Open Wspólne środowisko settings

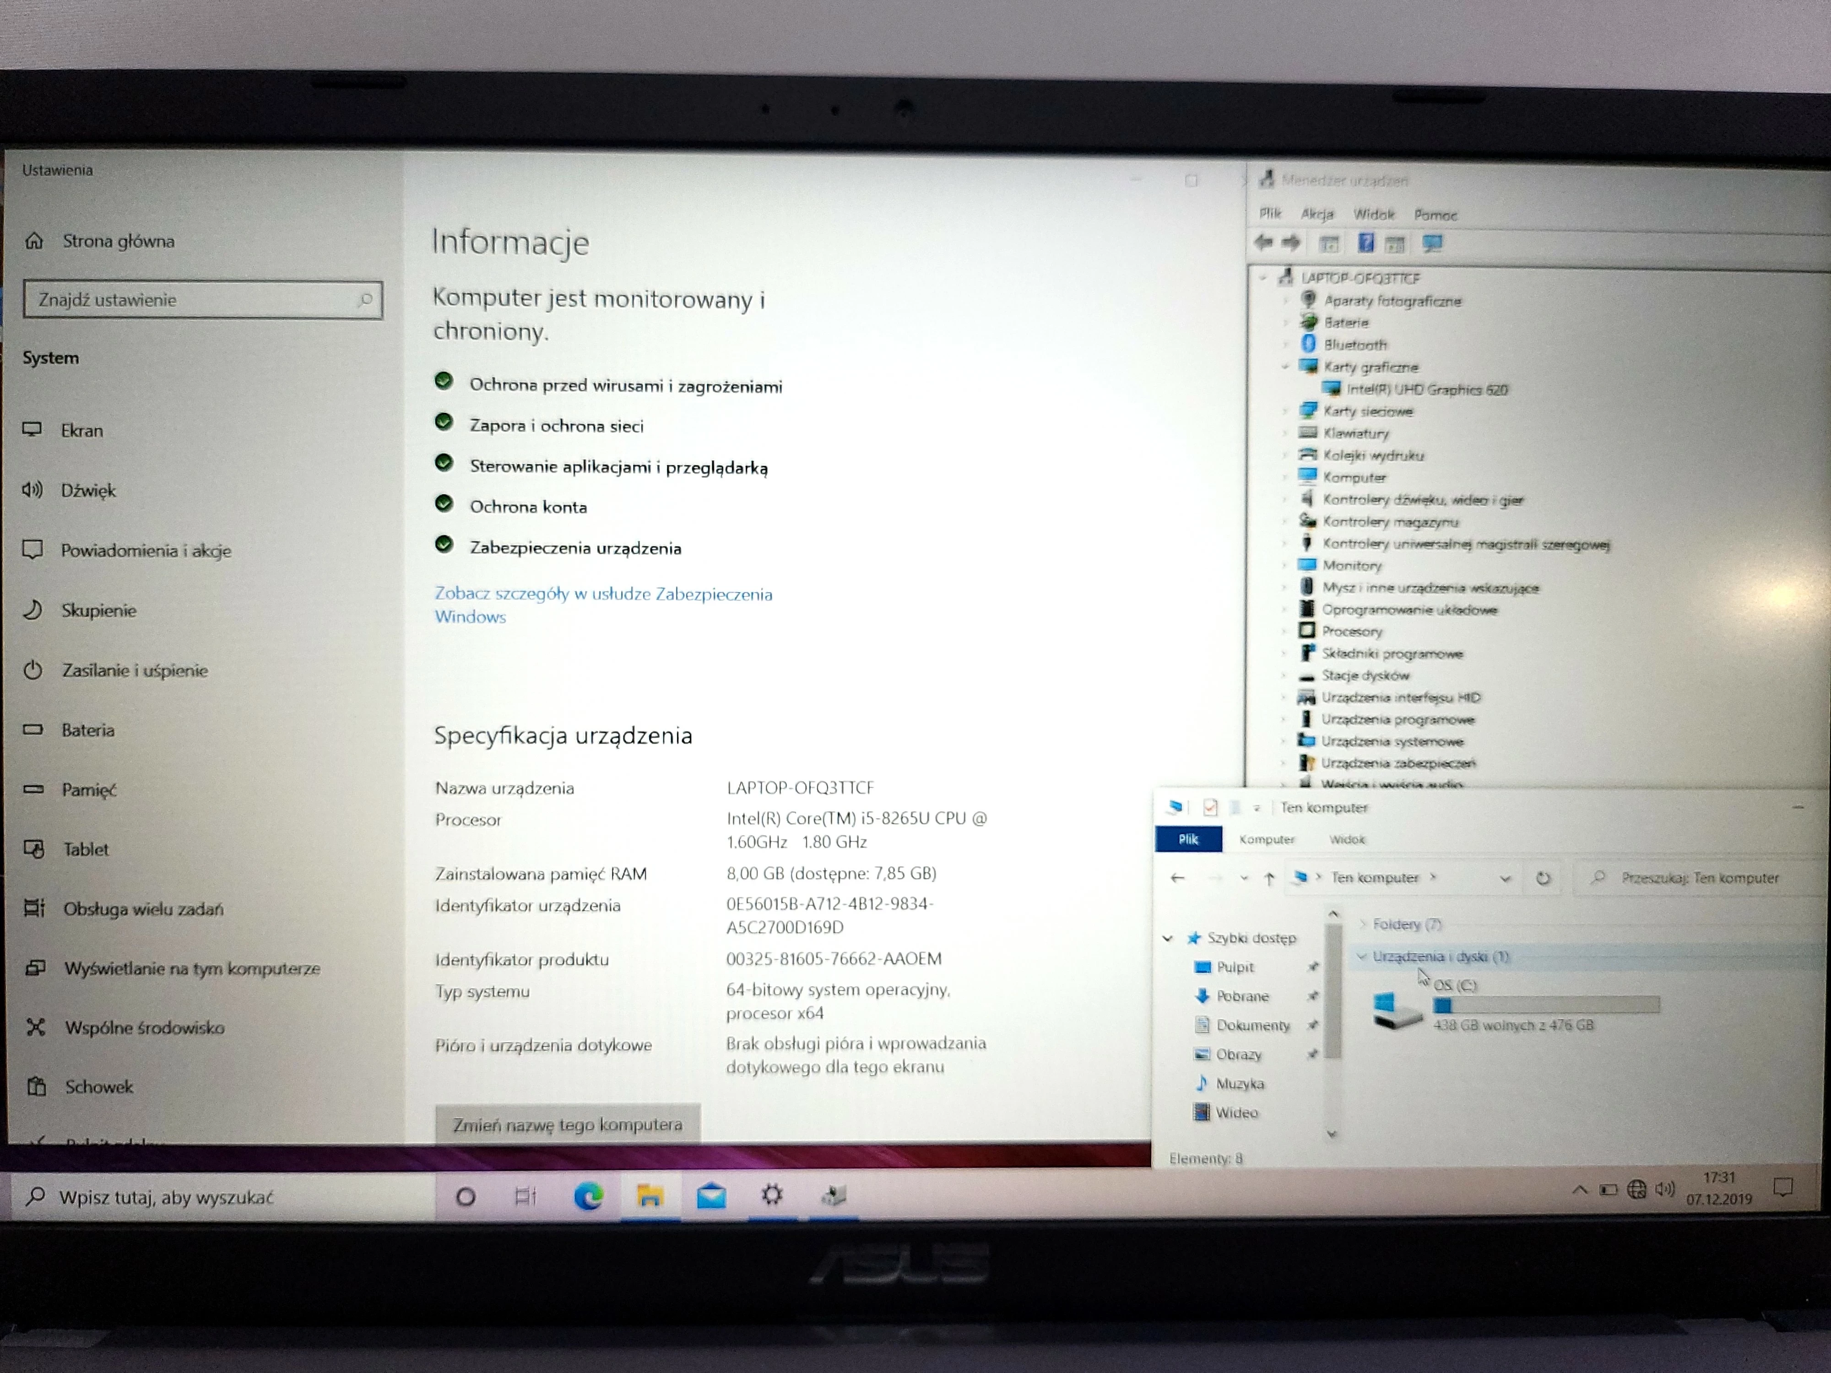pos(124,1028)
